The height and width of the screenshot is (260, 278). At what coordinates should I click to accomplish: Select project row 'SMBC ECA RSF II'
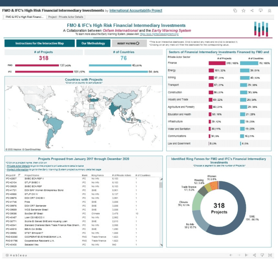(34, 179)
